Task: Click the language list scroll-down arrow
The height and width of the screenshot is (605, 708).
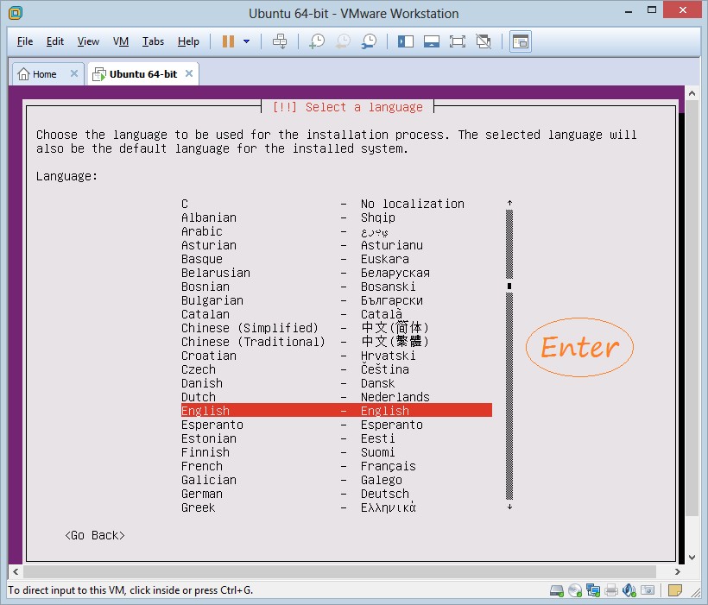Action: pos(509,507)
